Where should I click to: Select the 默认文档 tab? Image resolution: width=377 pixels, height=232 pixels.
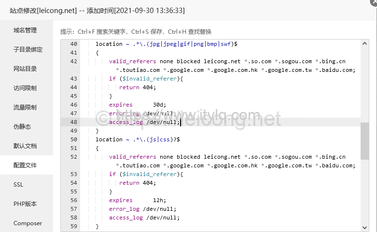[x=25, y=146]
